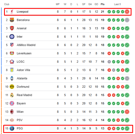
Task: Click the Bayern club crest icon
Action: (x=12, y=103)
